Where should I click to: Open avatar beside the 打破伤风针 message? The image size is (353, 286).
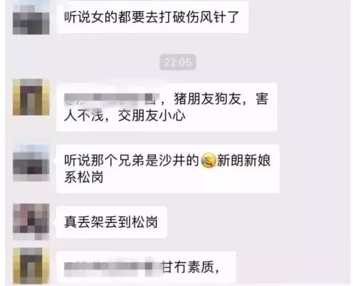click(31, 17)
